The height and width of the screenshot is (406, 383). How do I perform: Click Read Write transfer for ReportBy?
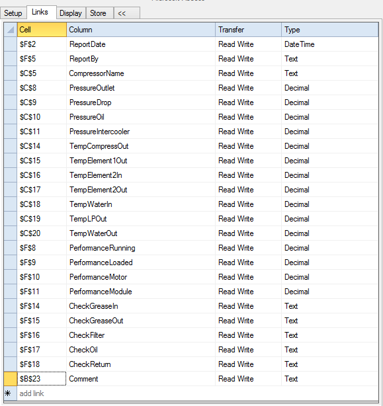(x=248, y=59)
